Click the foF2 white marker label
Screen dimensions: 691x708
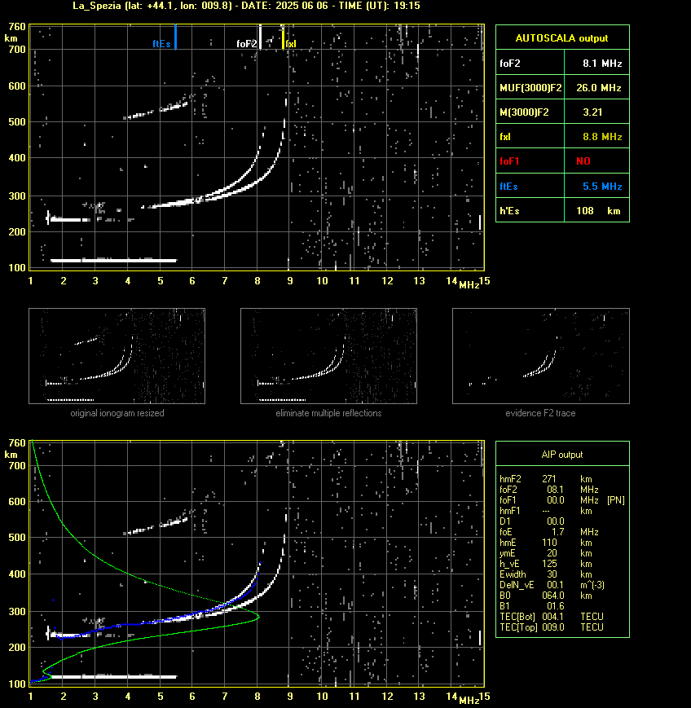(247, 44)
